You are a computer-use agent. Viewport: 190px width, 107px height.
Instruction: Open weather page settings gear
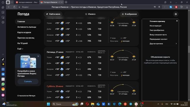(x=176, y=14)
